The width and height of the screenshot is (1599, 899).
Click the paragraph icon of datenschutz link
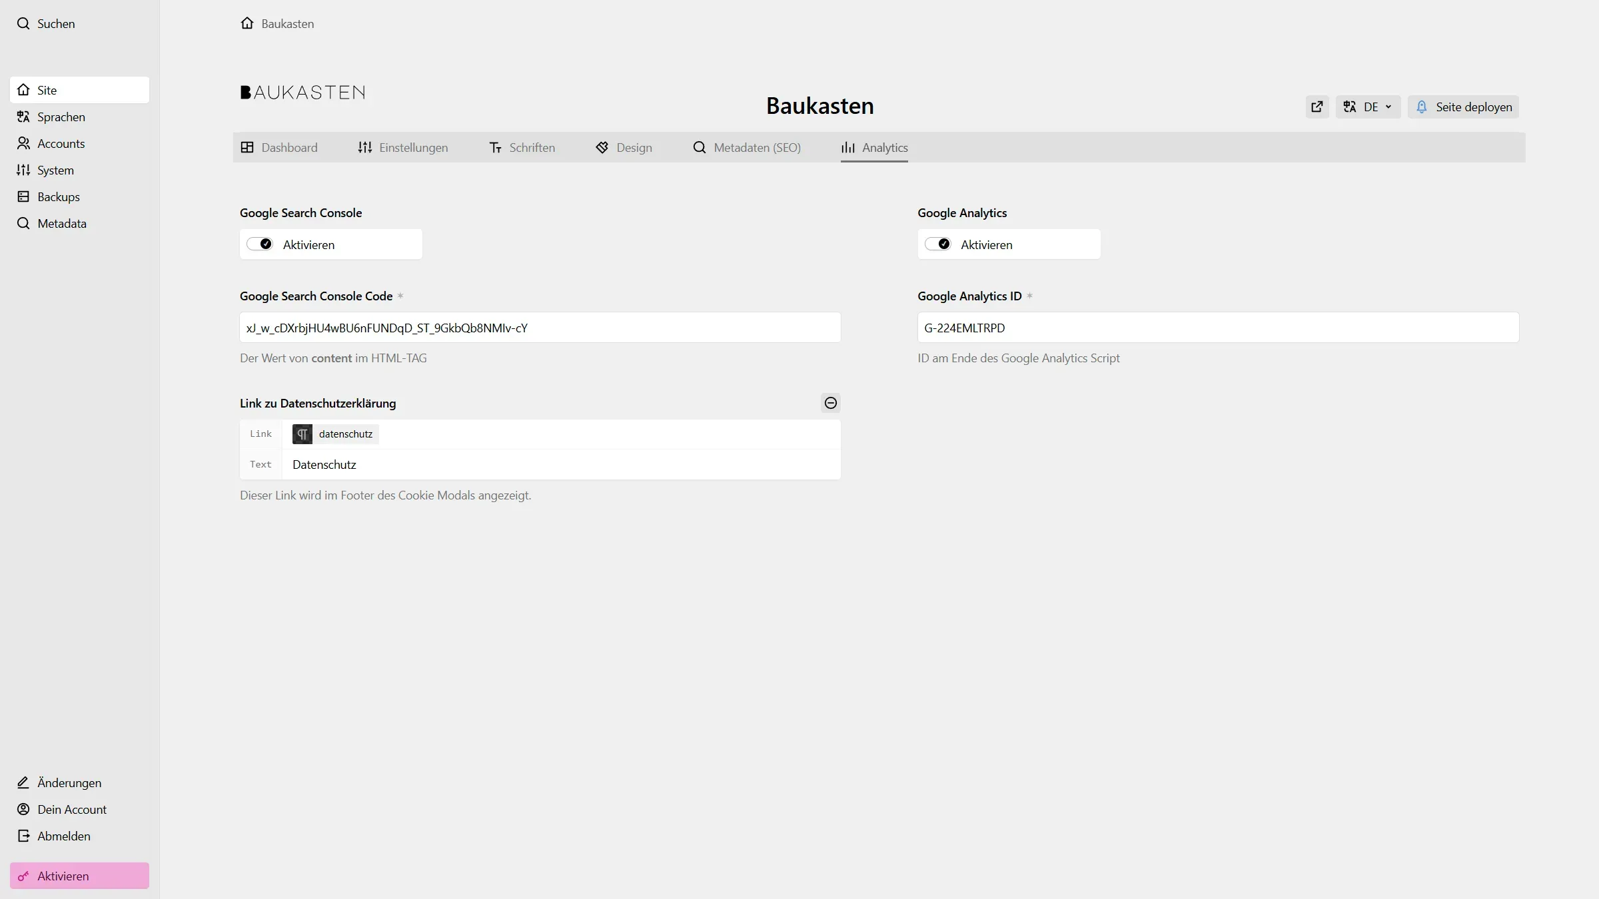302,434
